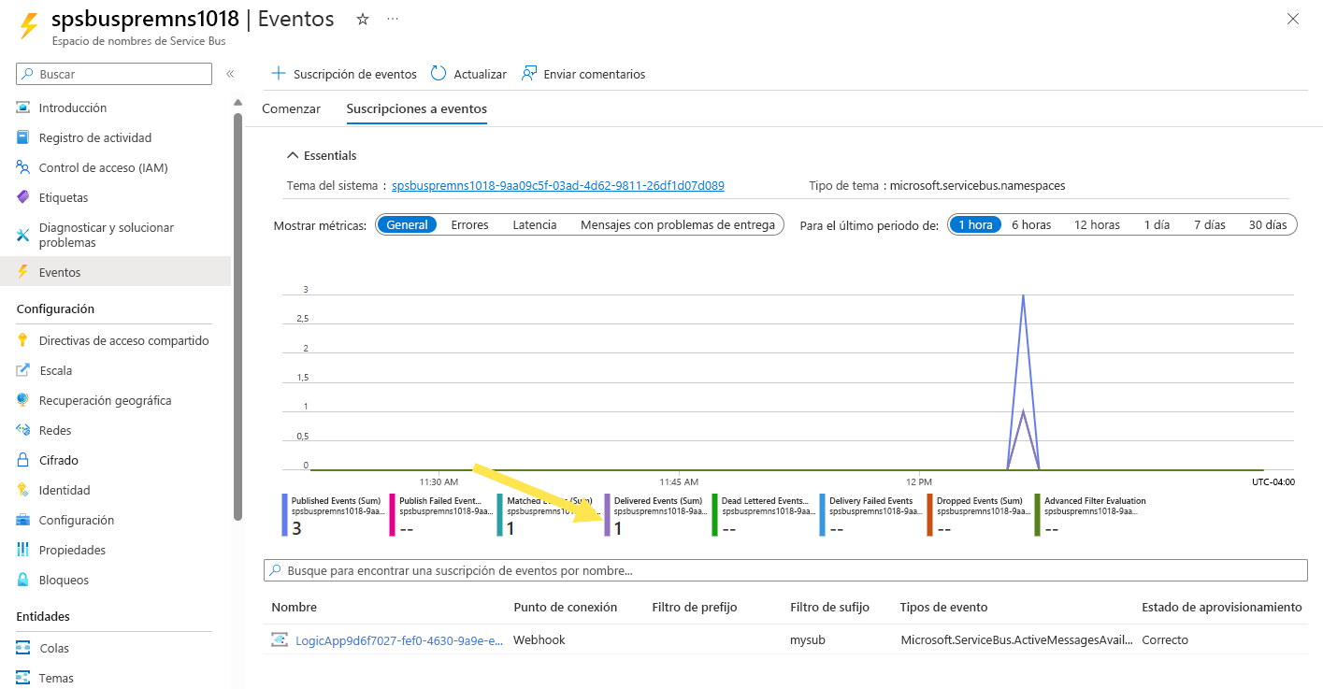Open Control de acceso (IAM)
This screenshot has height=689, width=1323.
click(103, 167)
